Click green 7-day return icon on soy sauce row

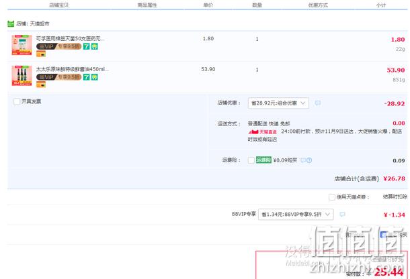(86, 77)
